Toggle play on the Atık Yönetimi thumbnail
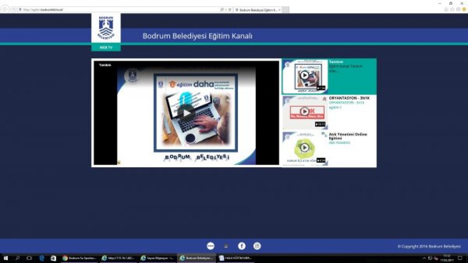 tap(304, 148)
